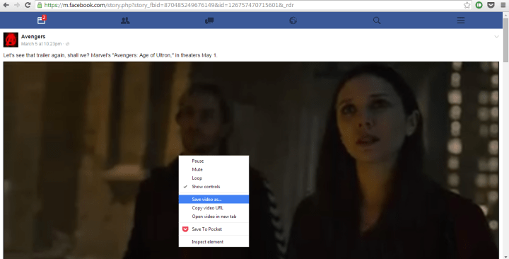The image size is (509, 259).
Task: Click the page scrollbar up arrow
Action: [x=505, y=15]
